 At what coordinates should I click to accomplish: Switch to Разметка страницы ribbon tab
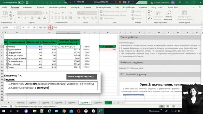(57, 7)
